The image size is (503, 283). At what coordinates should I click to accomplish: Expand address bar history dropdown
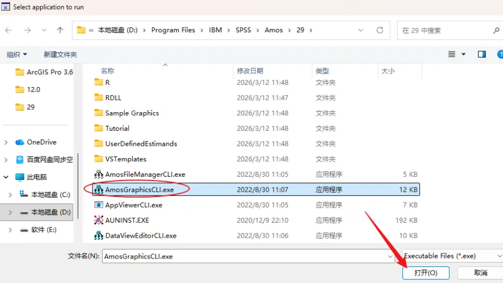[361, 30]
